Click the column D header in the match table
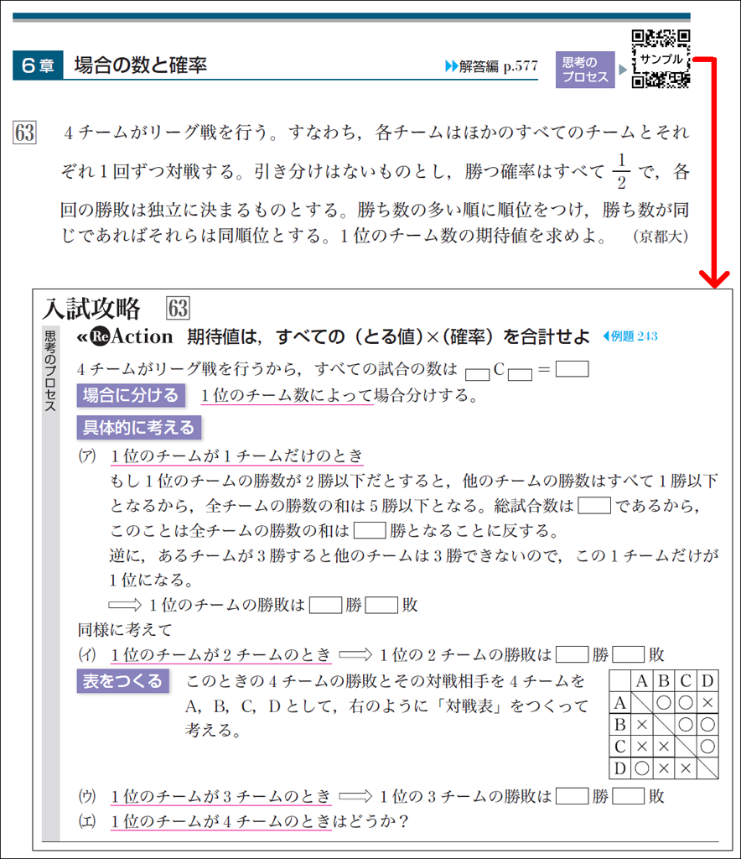741x859 pixels. pyautogui.click(x=707, y=680)
